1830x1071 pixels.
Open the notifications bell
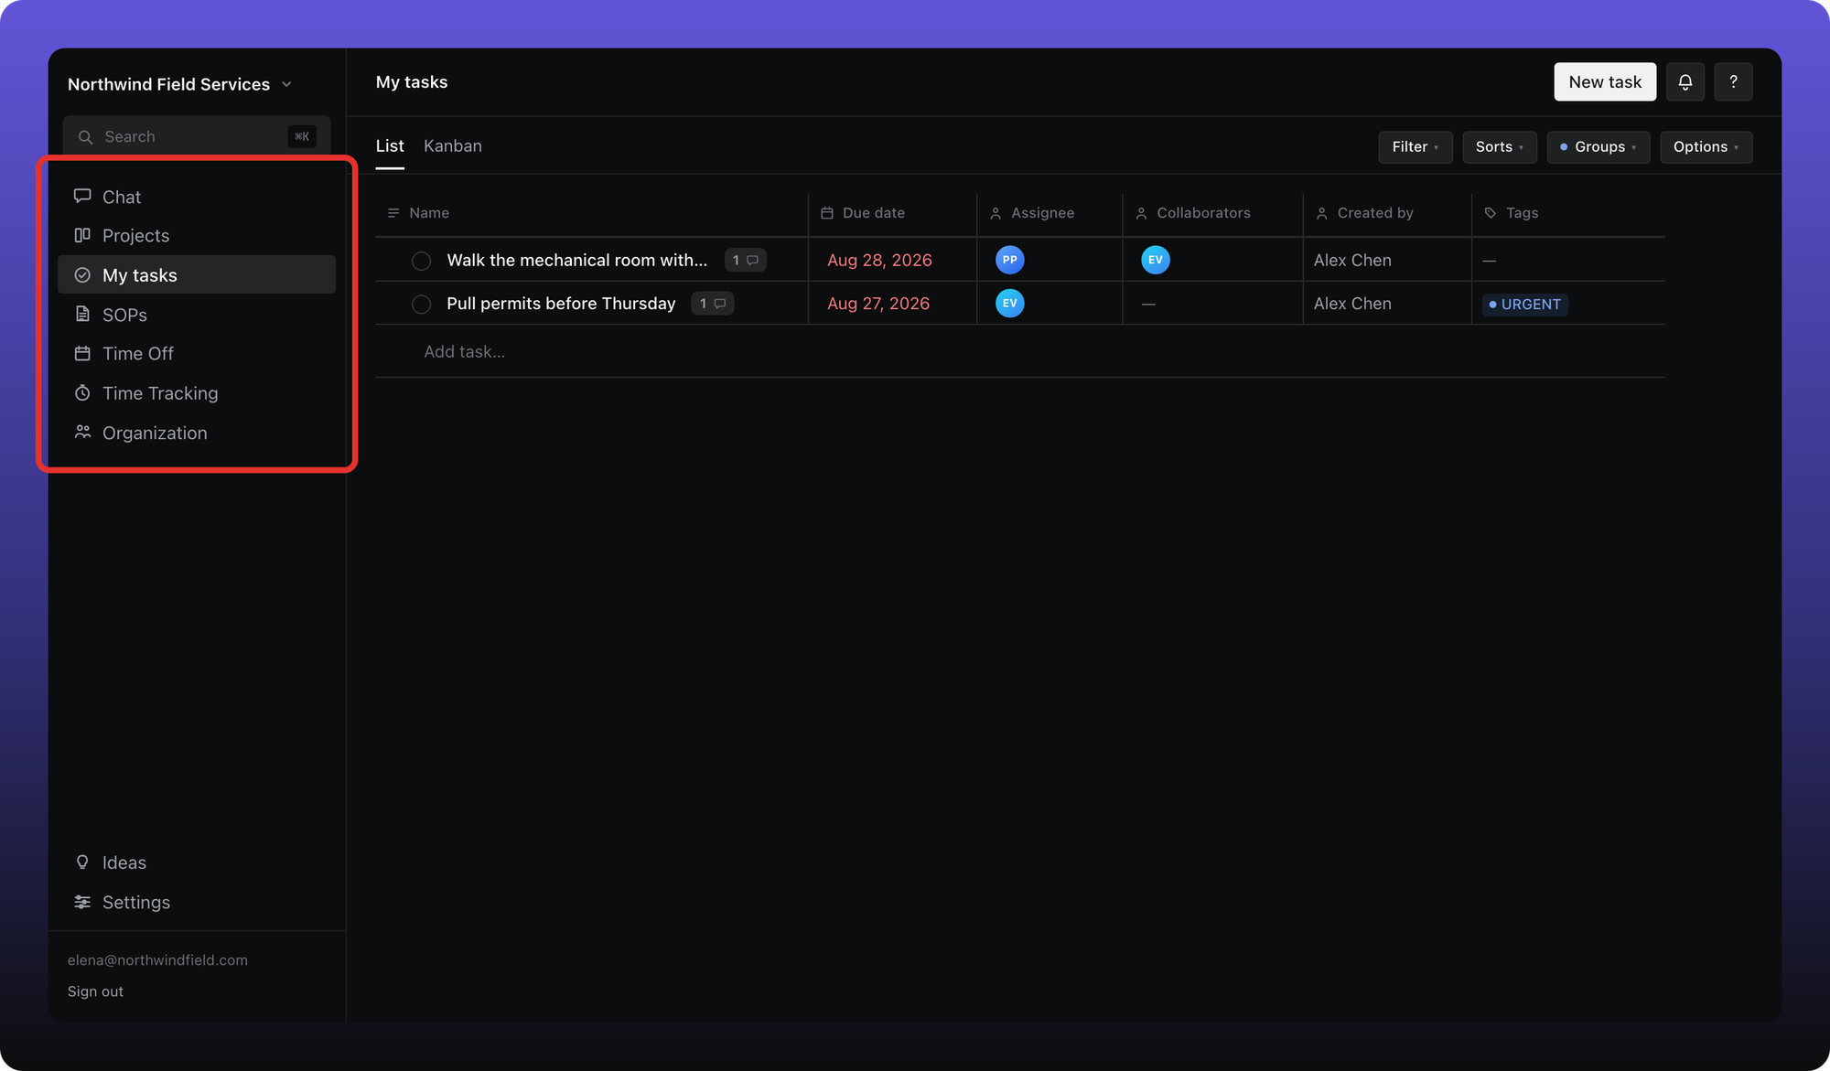click(1685, 82)
